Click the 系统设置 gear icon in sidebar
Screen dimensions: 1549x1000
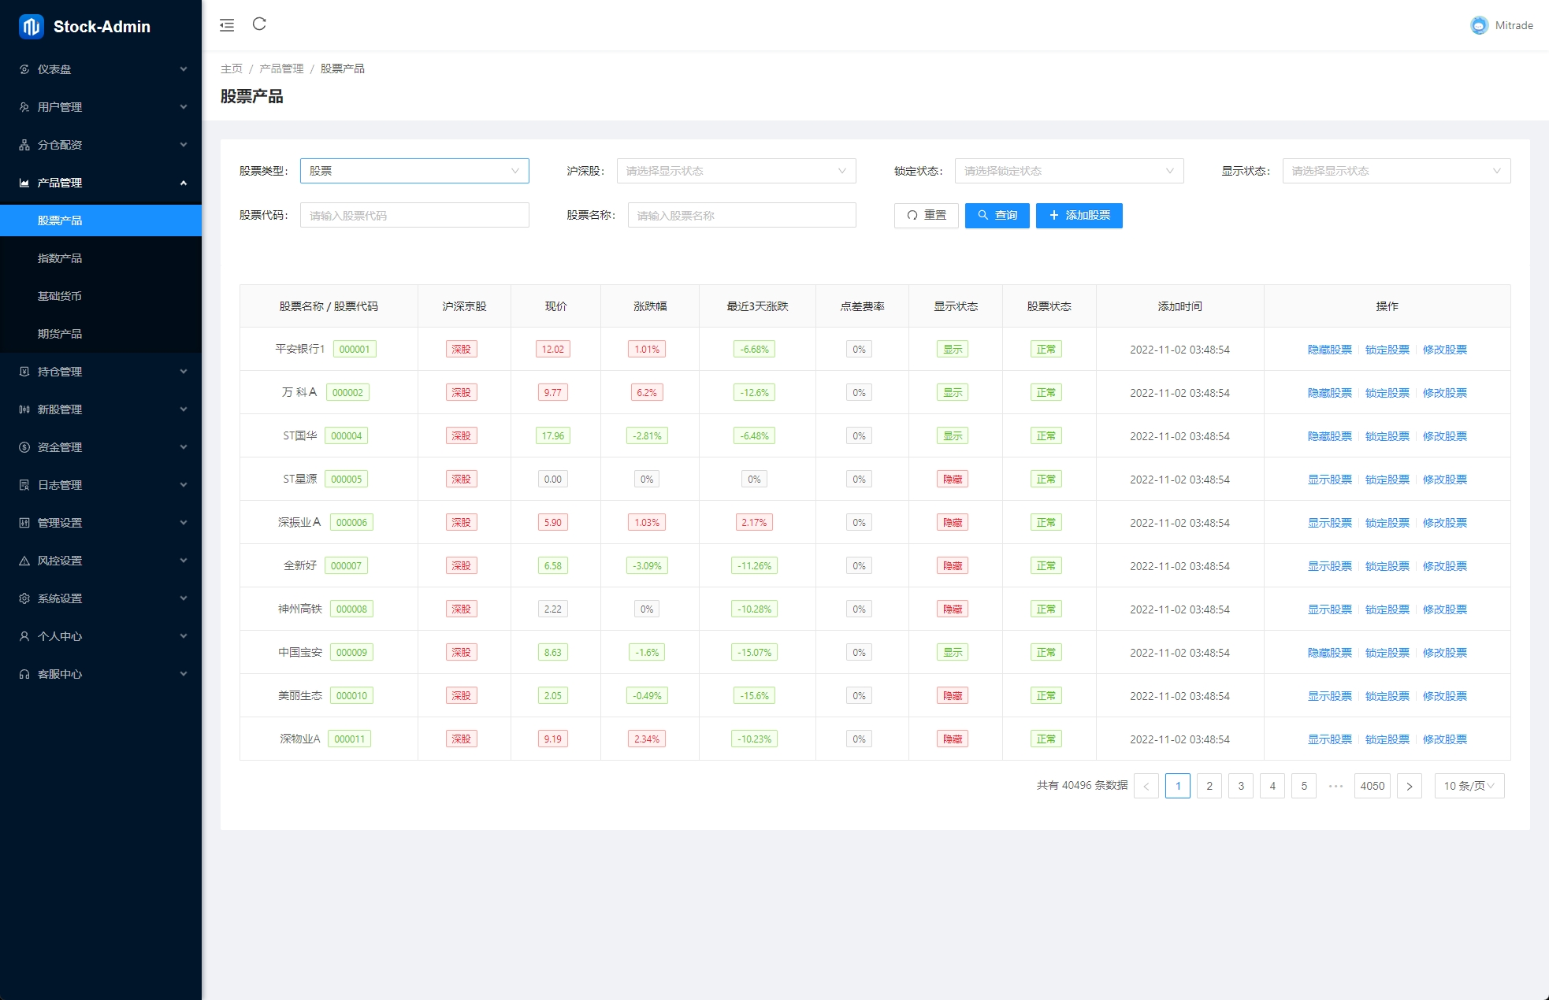point(24,598)
